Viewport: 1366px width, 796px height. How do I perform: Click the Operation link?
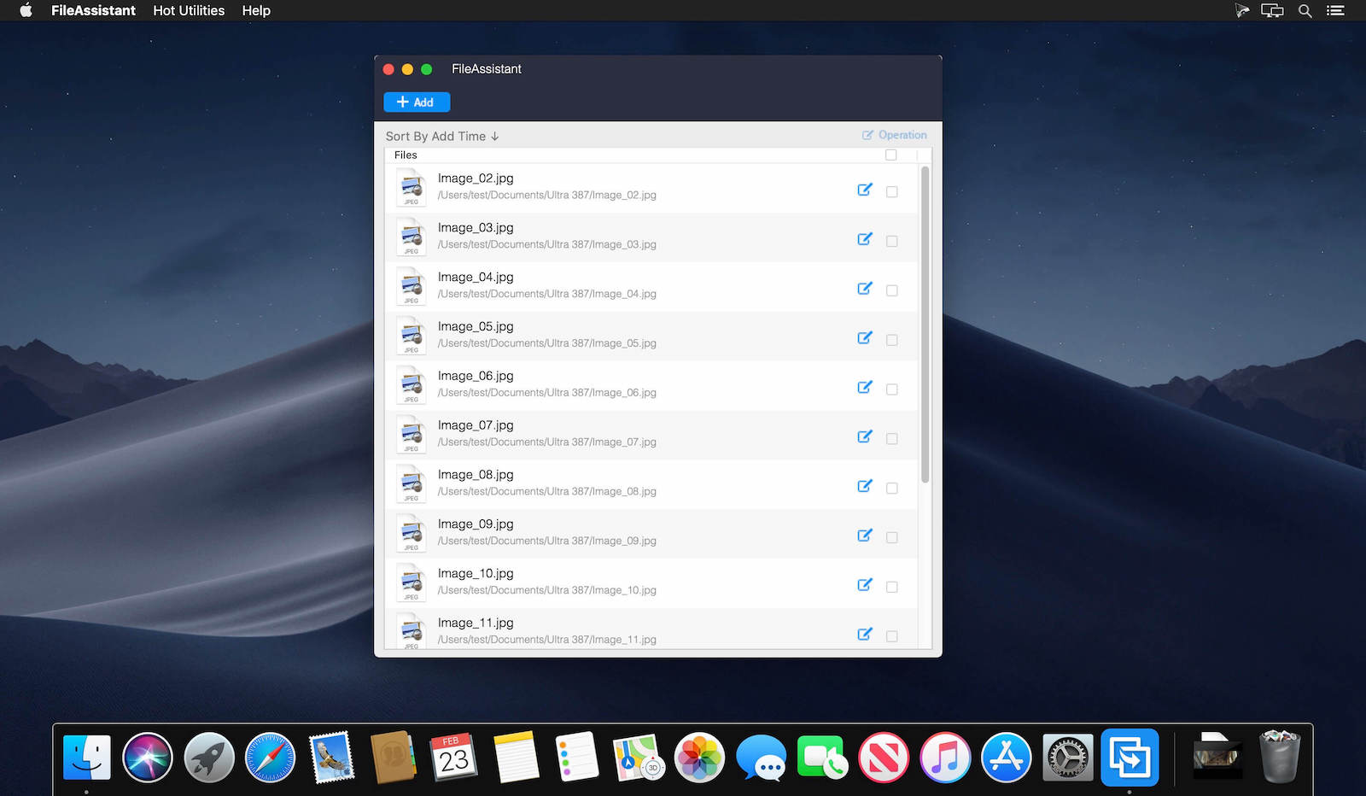[x=894, y=135]
